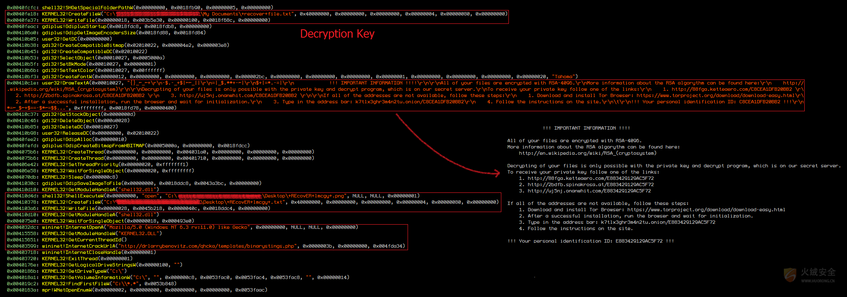Image resolution: width=847 pixels, height=297 pixels.
Task: Select the SHGetSpecialFolderPathW call line
Action: (140, 8)
